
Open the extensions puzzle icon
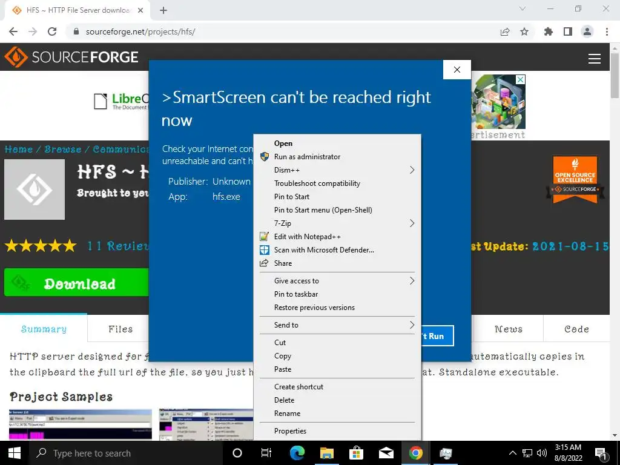point(549,31)
